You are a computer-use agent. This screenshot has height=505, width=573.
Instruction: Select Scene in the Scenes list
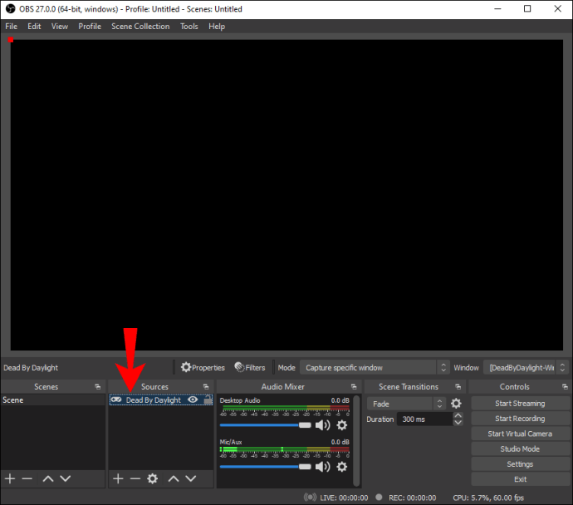tap(53, 400)
